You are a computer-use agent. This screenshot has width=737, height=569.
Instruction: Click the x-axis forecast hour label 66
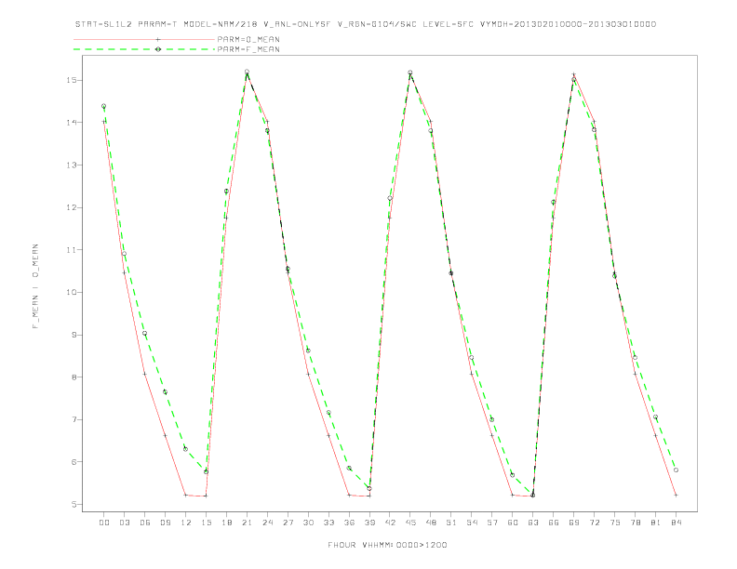[x=554, y=523]
